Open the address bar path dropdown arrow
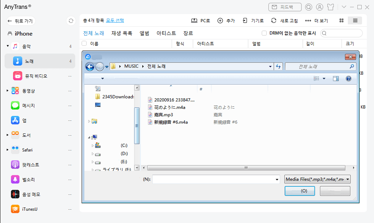This screenshot has height=223, width=374. point(270,66)
